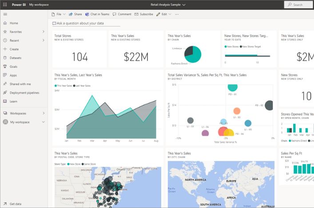The height and width of the screenshot is (208, 314).
Task: Open more options ellipsis in toolbar
Action: pyautogui.click(x=177, y=14)
